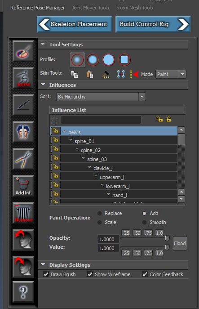199x309 pixels.
Task: Open the Reference Pose Manager menu
Action: (x=37, y=8)
